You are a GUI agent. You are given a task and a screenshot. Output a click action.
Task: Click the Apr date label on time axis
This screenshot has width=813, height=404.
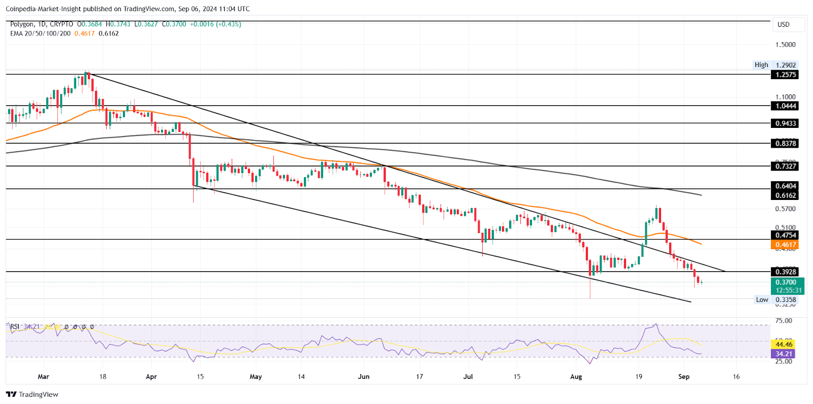(151, 377)
